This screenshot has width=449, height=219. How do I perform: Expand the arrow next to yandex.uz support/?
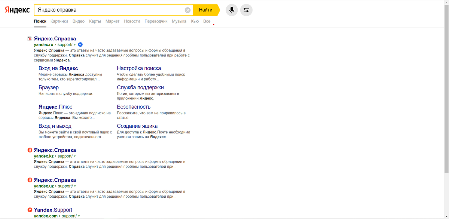[x=75, y=186]
